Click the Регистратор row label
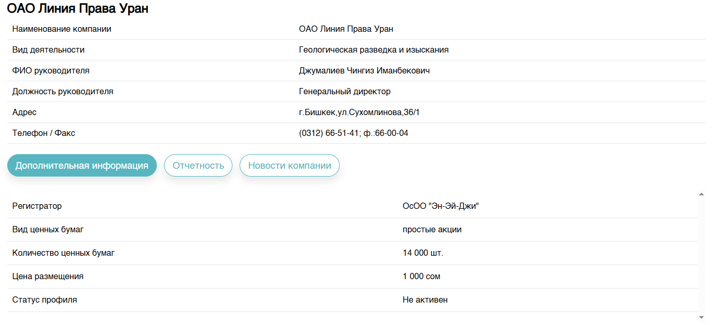 click(x=37, y=206)
